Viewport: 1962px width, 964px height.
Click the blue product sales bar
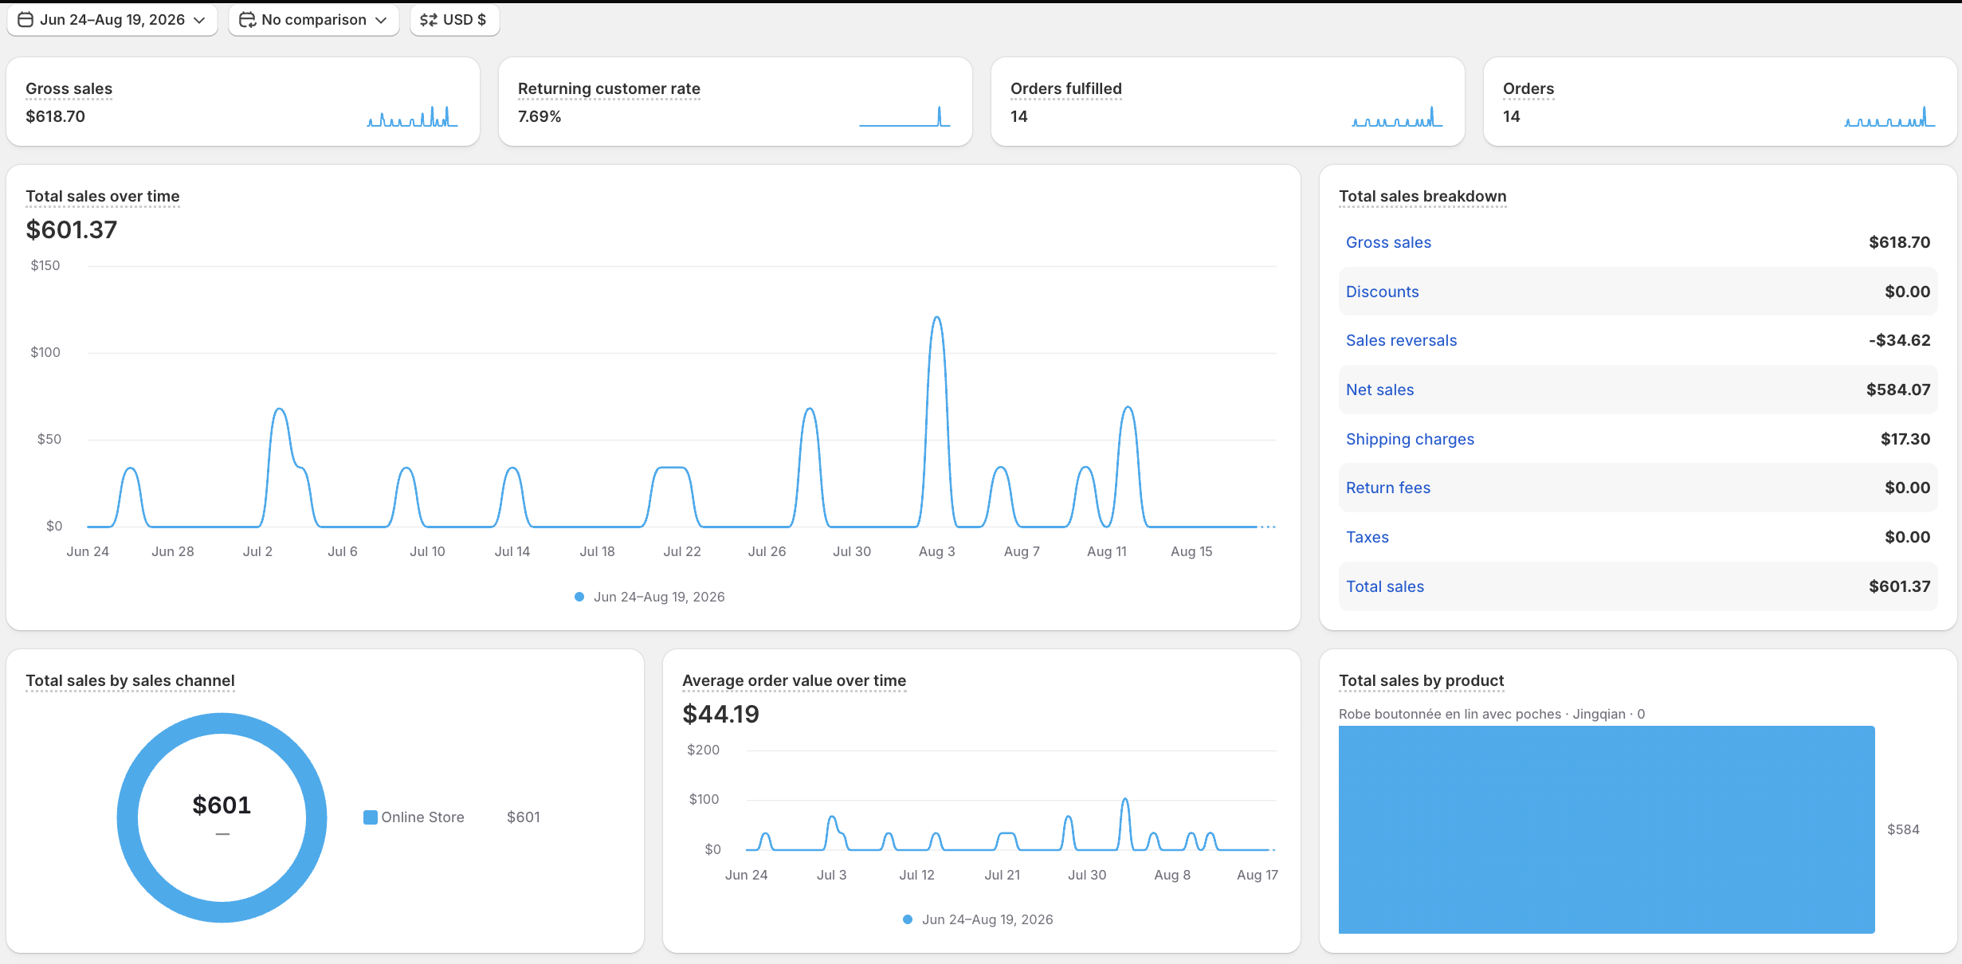point(1607,829)
